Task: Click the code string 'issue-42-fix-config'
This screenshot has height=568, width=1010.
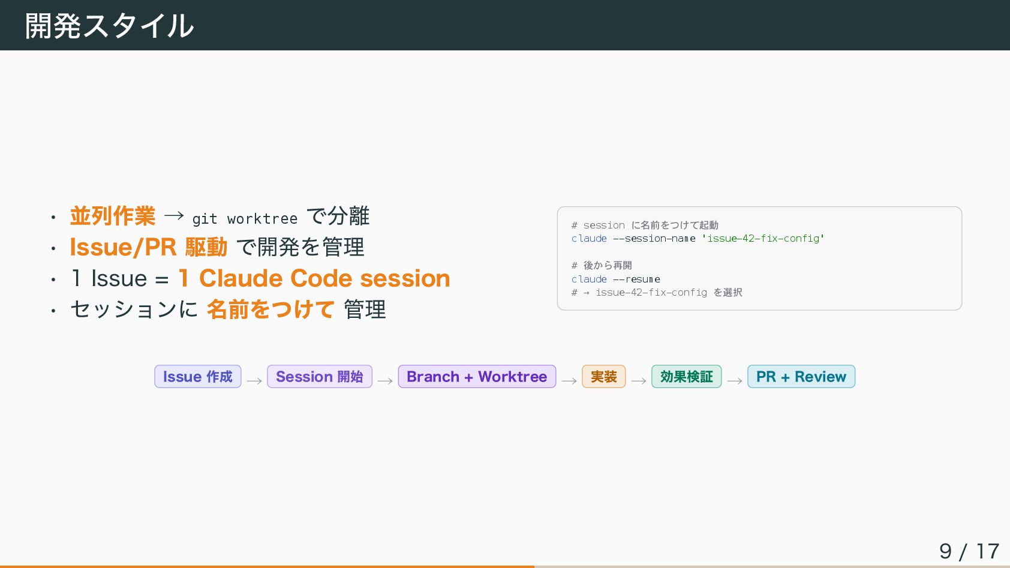Action: coord(763,239)
